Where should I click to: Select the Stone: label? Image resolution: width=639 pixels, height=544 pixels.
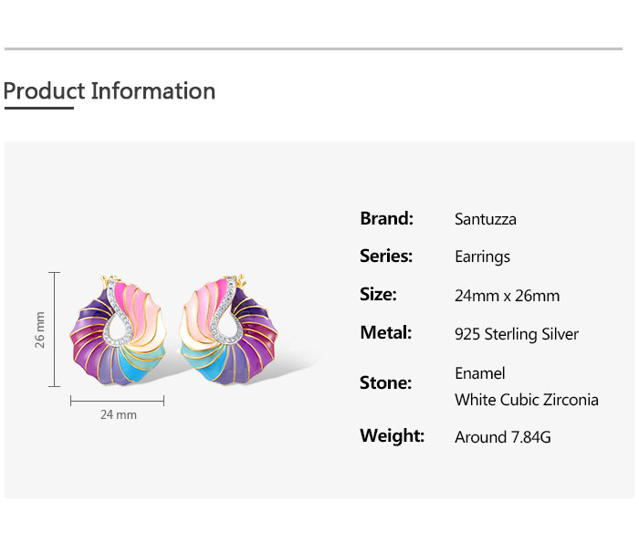pos(386,383)
